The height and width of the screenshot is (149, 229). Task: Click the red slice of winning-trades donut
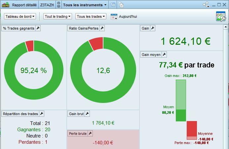click(x=30, y=46)
